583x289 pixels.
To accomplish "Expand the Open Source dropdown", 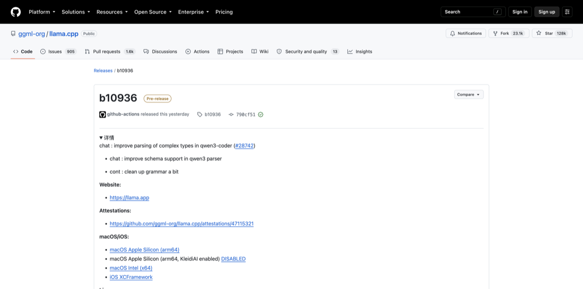I will click(x=153, y=12).
